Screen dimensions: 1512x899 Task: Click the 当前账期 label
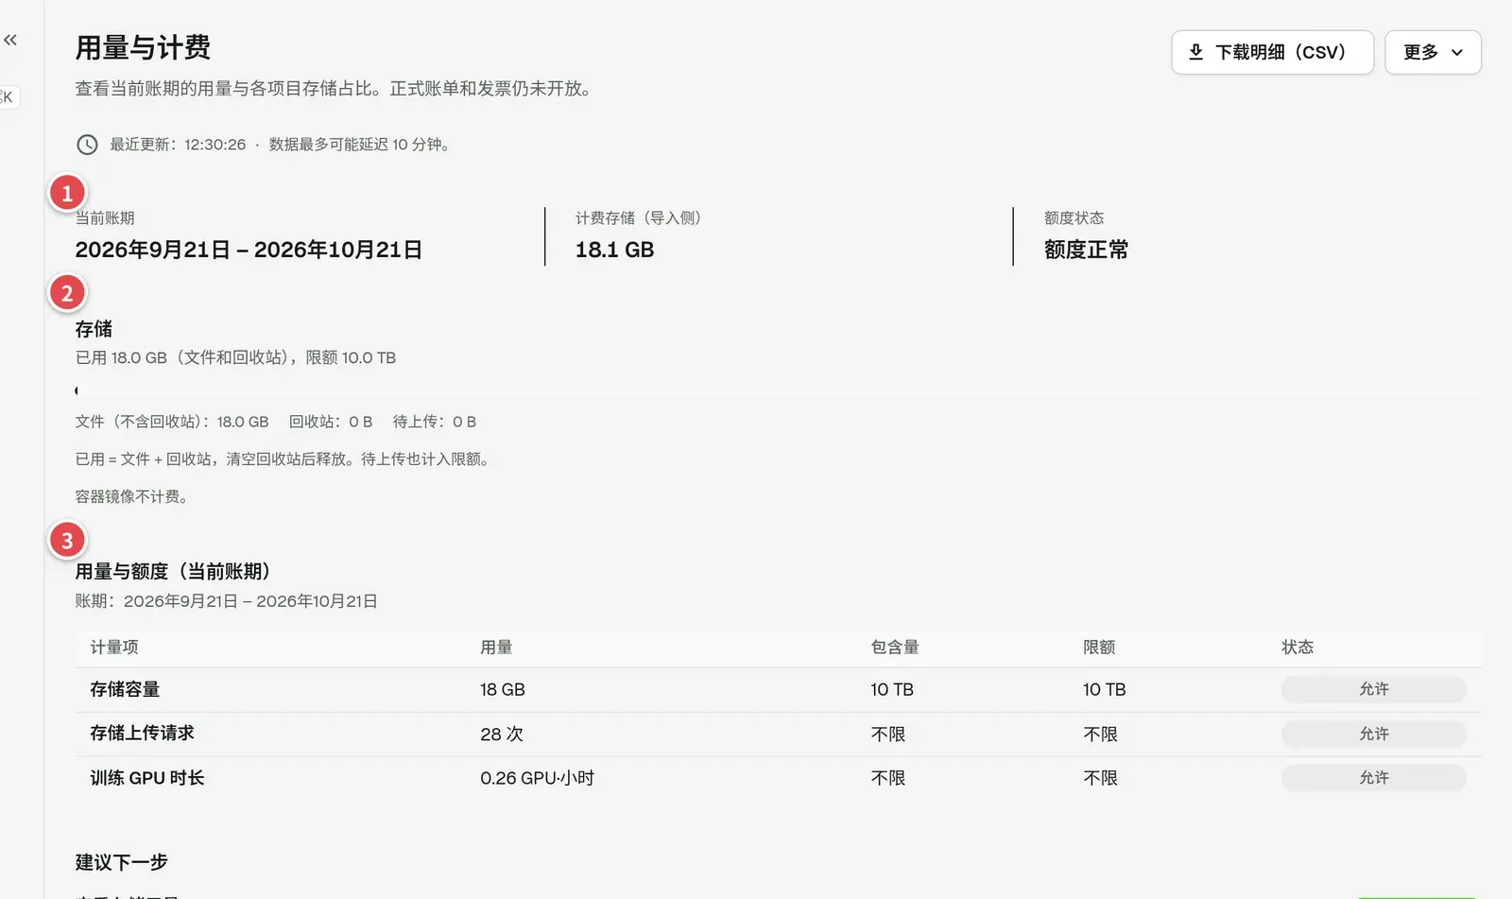click(105, 218)
